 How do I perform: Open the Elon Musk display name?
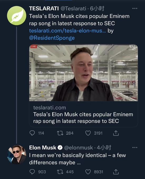(43, 148)
